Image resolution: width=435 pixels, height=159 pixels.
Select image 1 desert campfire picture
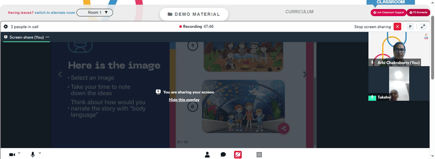pos(243,57)
